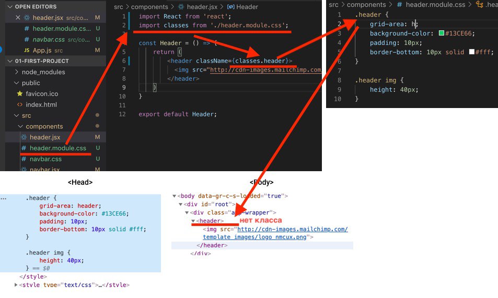The width and height of the screenshot is (498, 298).
Task: Click the hash icon of navbar.css in components folder
Action: coord(24,159)
